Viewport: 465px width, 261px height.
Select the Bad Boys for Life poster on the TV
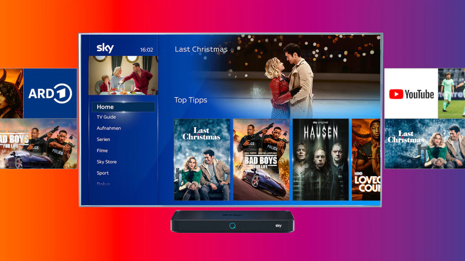[x=261, y=160]
